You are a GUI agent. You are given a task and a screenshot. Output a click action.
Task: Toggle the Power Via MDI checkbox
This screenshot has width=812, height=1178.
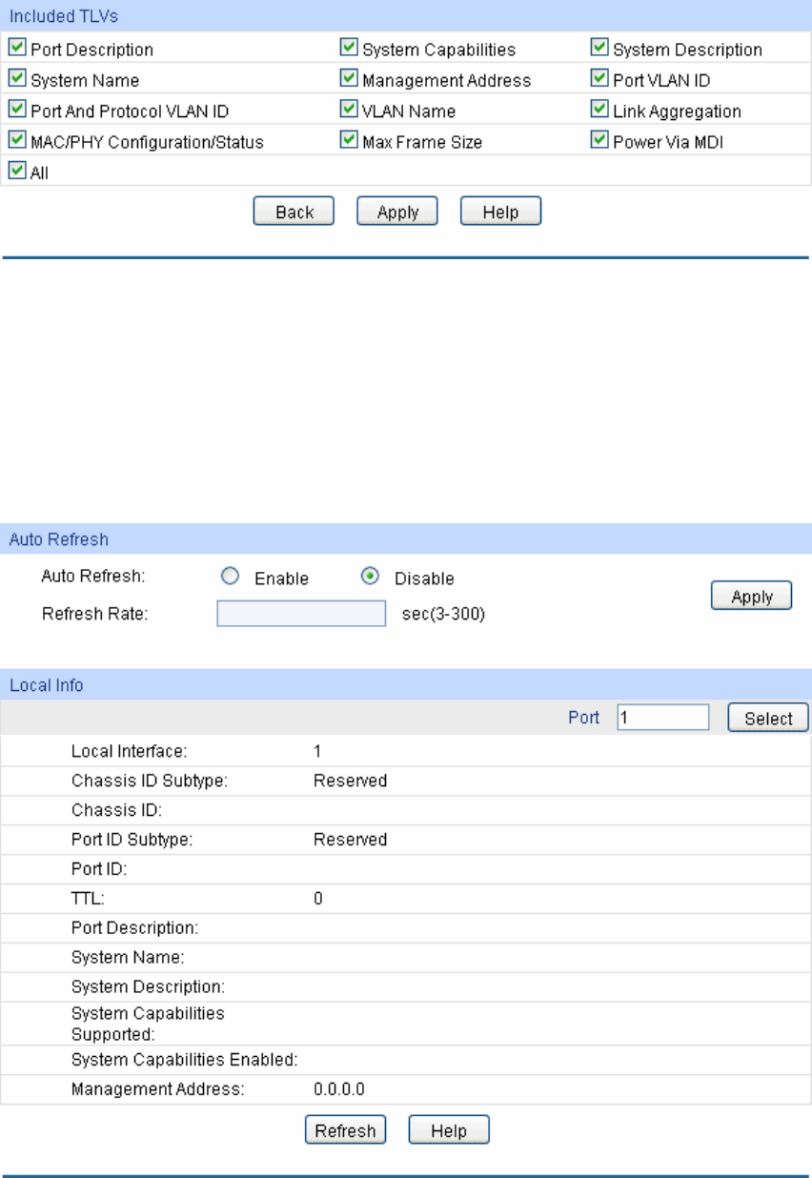[x=599, y=141]
